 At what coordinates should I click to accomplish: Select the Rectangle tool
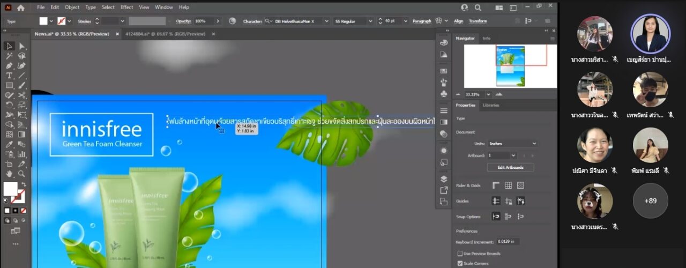[9, 85]
